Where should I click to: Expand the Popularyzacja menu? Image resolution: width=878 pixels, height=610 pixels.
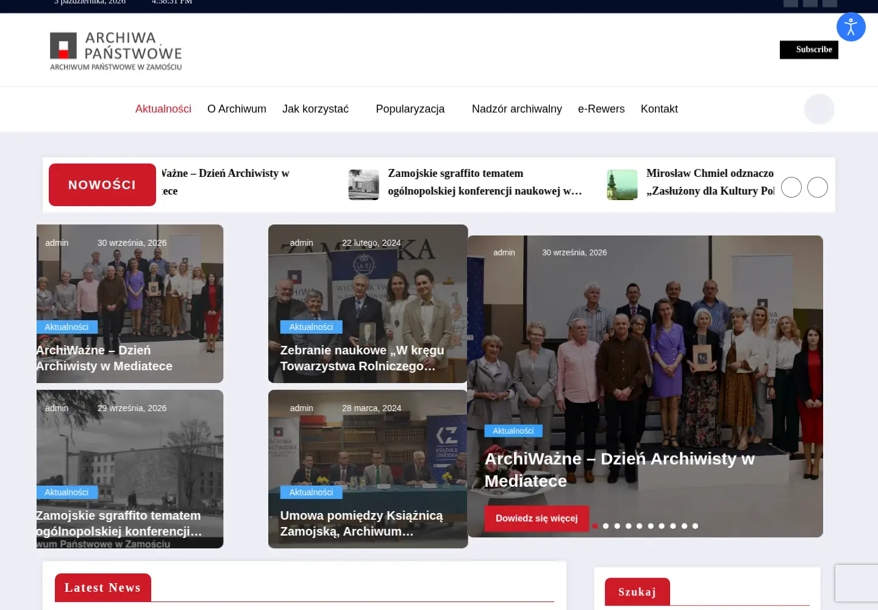410,109
